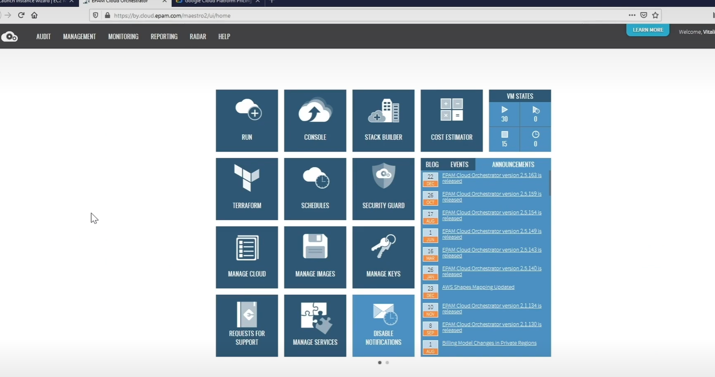
Task: Open Billing Model Changes in Private Regions
Action: point(489,343)
